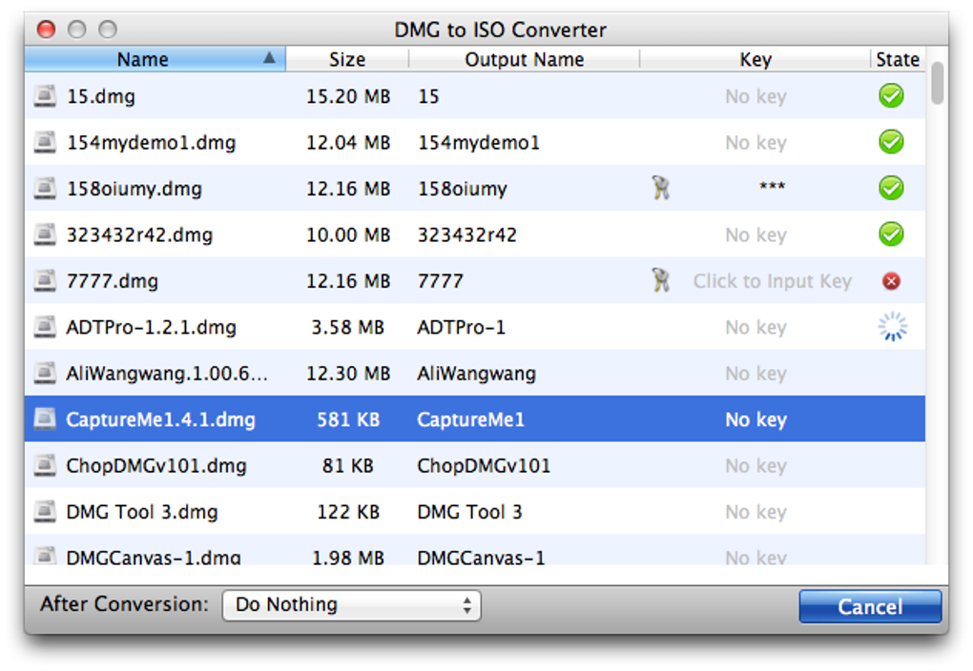Click the disk icon beside ChopDMGv101.dmg
Screen dimensions: 973x671
pyautogui.click(x=44, y=466)
